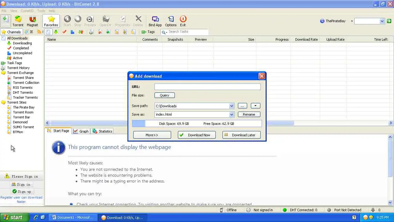Open Favorites from the toolbar
394x222 pixels.
pos(51,21)
